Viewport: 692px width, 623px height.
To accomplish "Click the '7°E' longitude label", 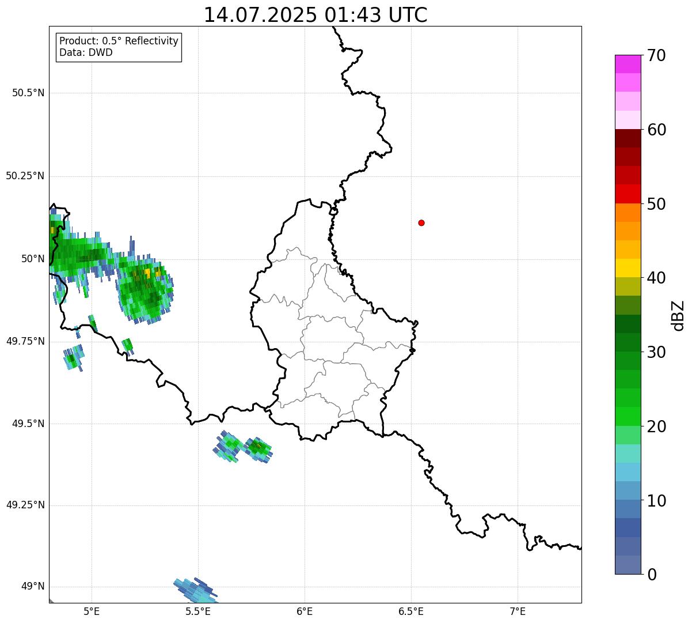I will point(518,611).
